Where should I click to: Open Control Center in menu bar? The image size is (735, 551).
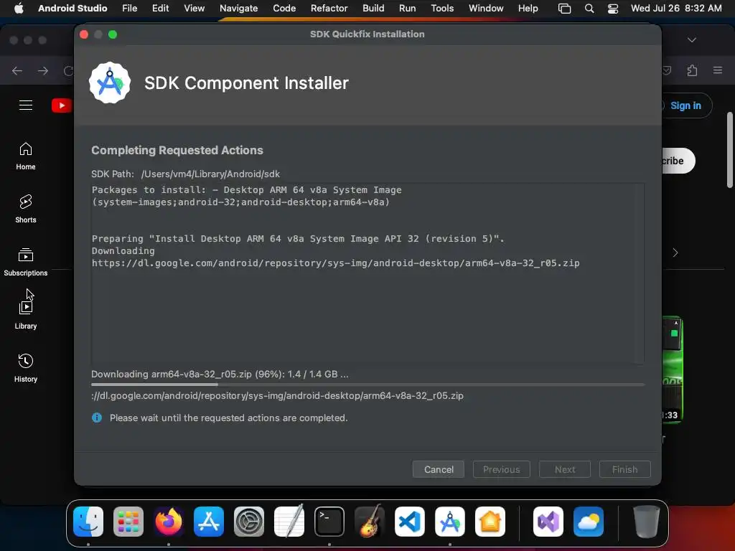tap(613, 9)
